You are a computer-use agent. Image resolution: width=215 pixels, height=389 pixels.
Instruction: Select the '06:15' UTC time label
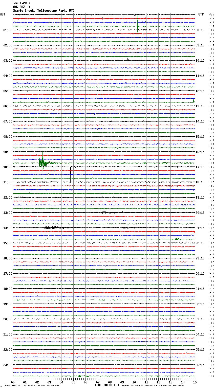[200, 365]
